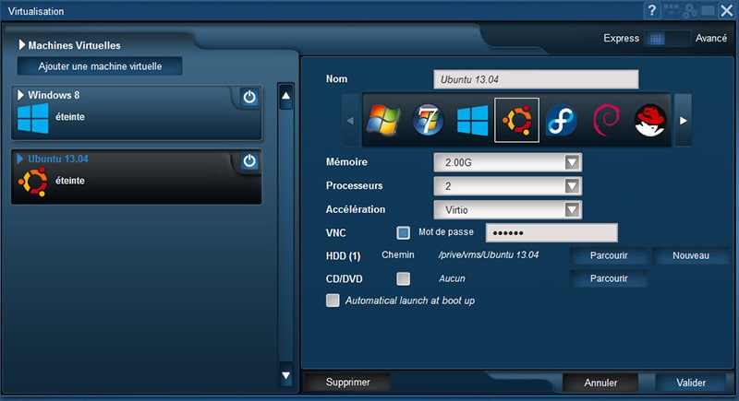Screen dimensions: 739x401
Task: Select the Windows 8 OS icon in carousel
Action: pos(473,121)
